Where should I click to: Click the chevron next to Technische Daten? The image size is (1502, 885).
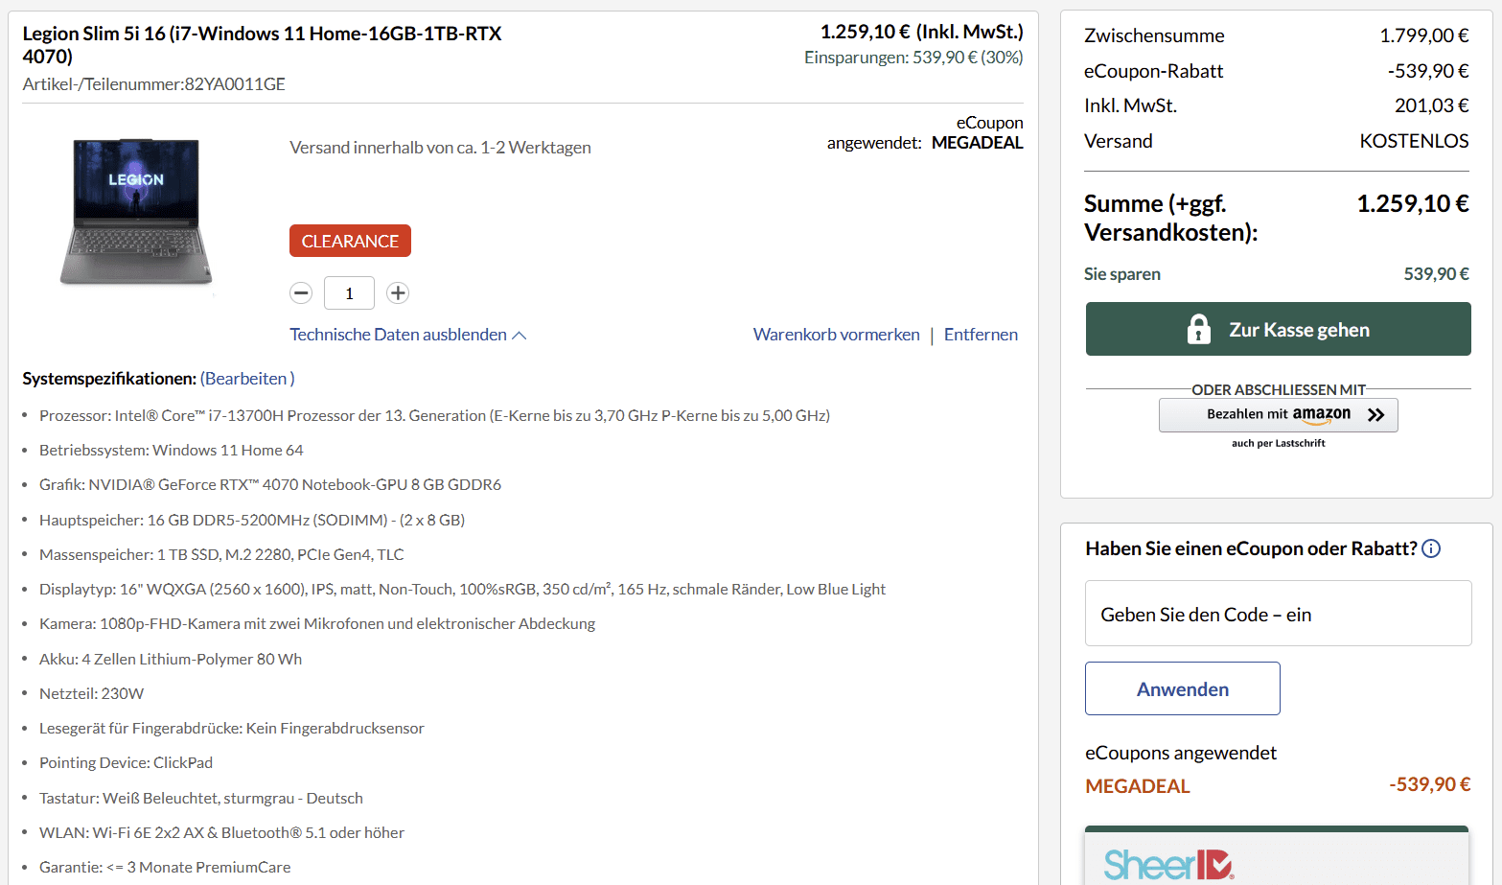520,336
